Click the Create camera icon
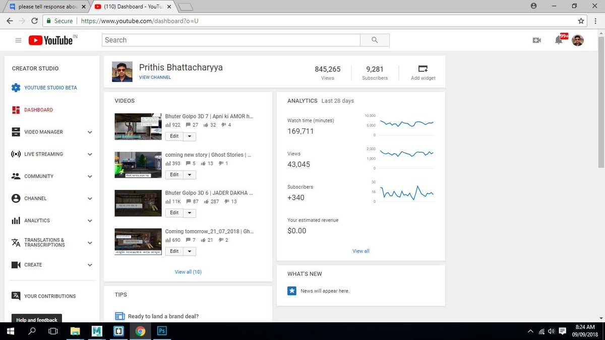The height and width of the screenshot is (340, 605). click(x=16, y=265)
